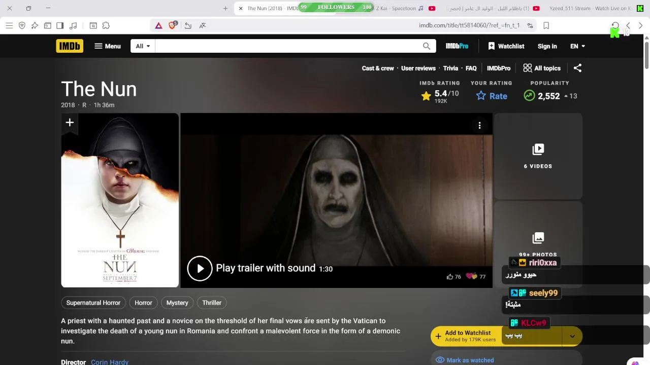This screenshot has height=365, width=650.
Task: Reload the page with the refresh icon
Action: pyautogui.click(x=615, y=25)
